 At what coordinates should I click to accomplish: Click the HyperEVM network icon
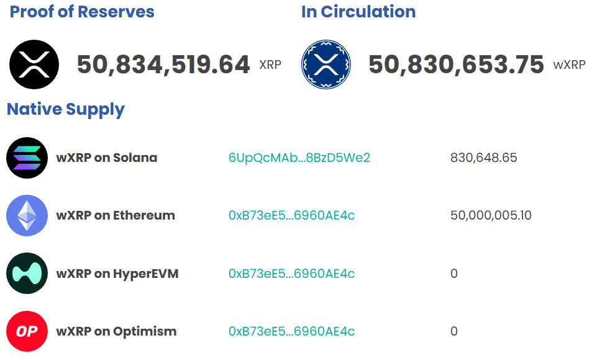pyautogui.click(x=27, y=274)
